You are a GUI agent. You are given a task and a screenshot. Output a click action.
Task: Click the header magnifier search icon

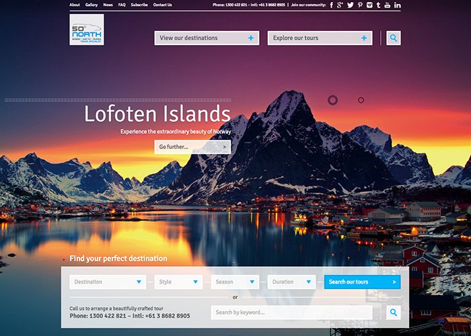pos(394,38)
